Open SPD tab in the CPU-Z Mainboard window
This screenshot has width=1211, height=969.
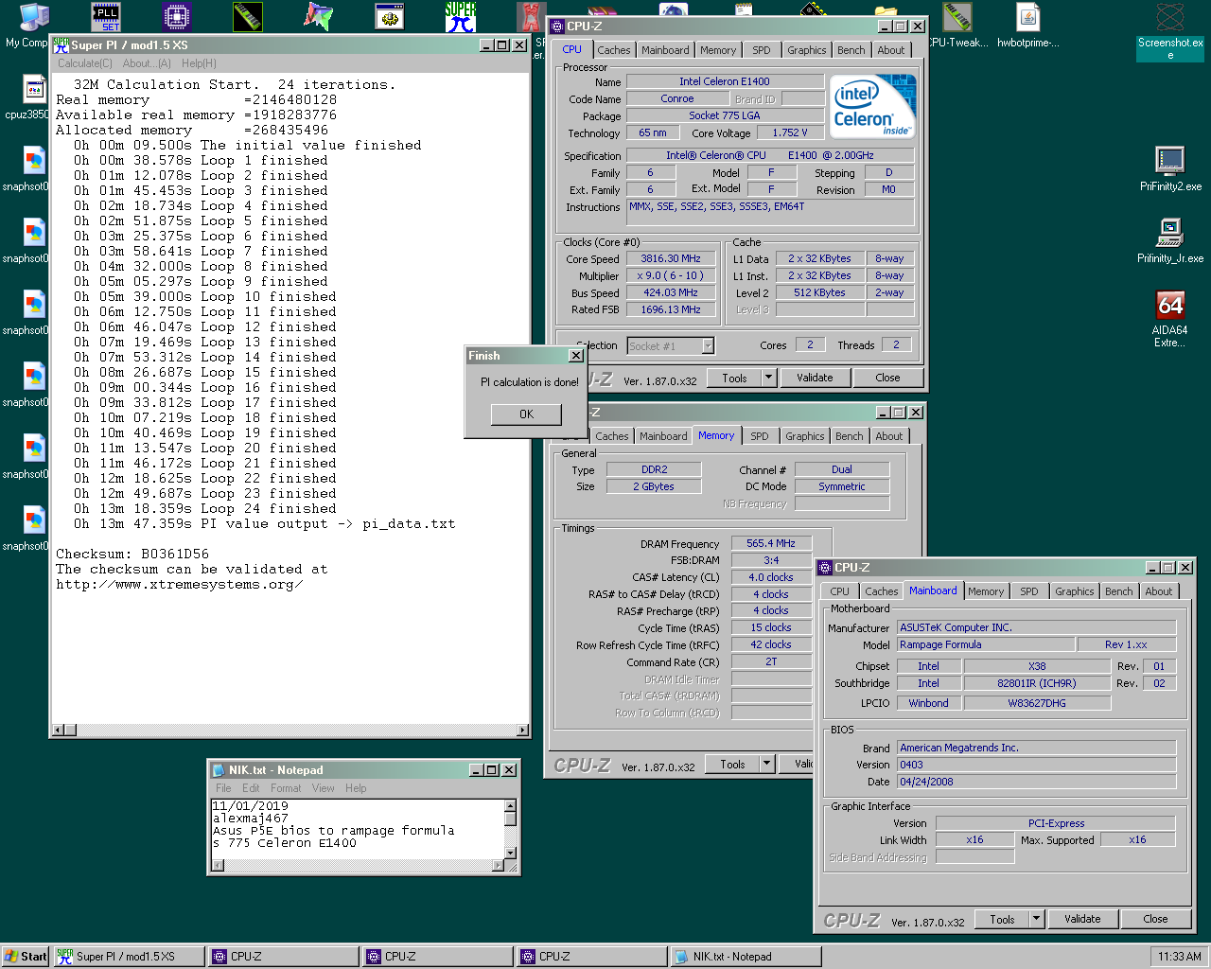pos(1029,591)
